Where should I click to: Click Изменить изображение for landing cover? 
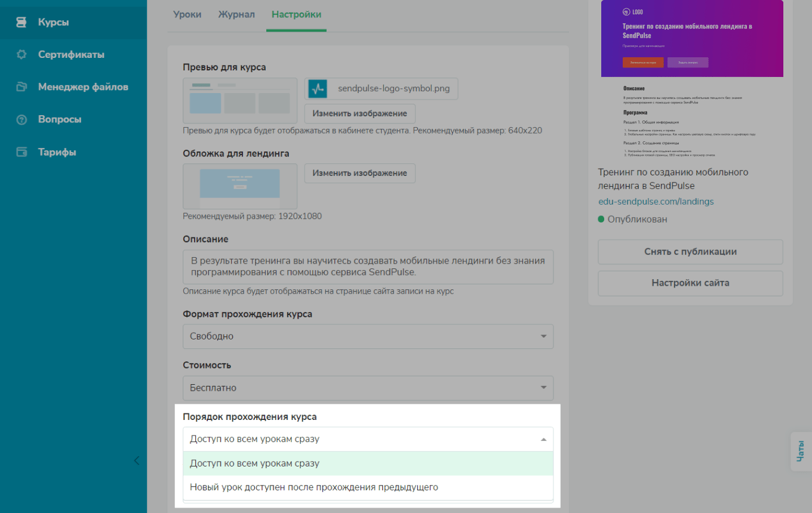coord(360,173)
